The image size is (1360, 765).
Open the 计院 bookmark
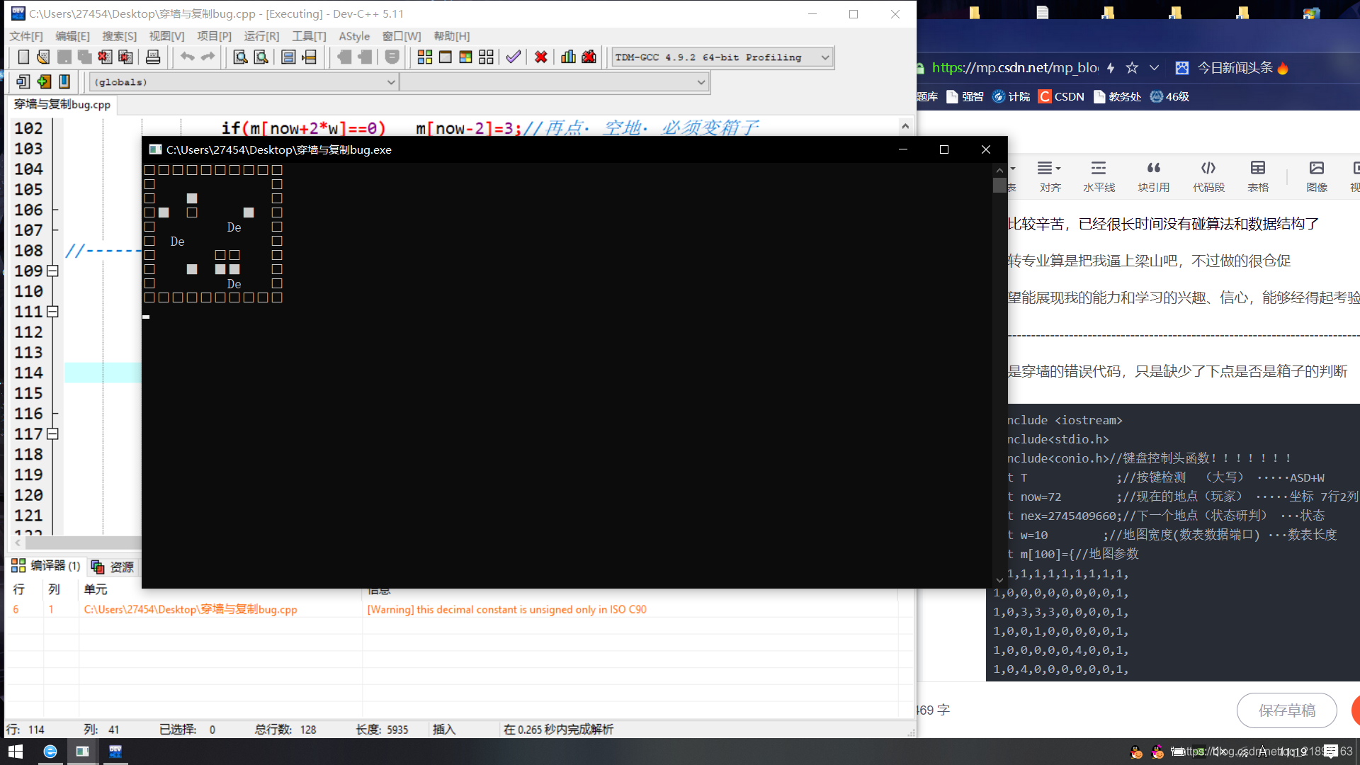1011,96
